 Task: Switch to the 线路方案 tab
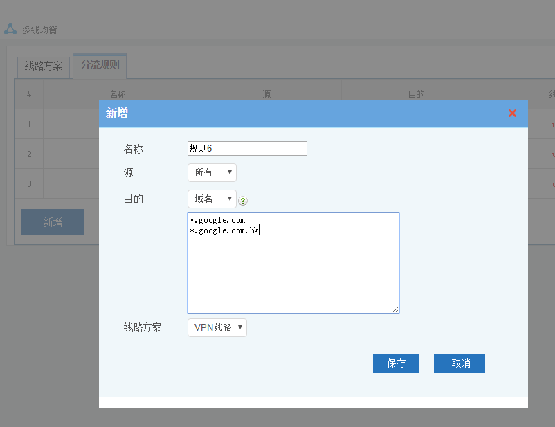point(44,66)
